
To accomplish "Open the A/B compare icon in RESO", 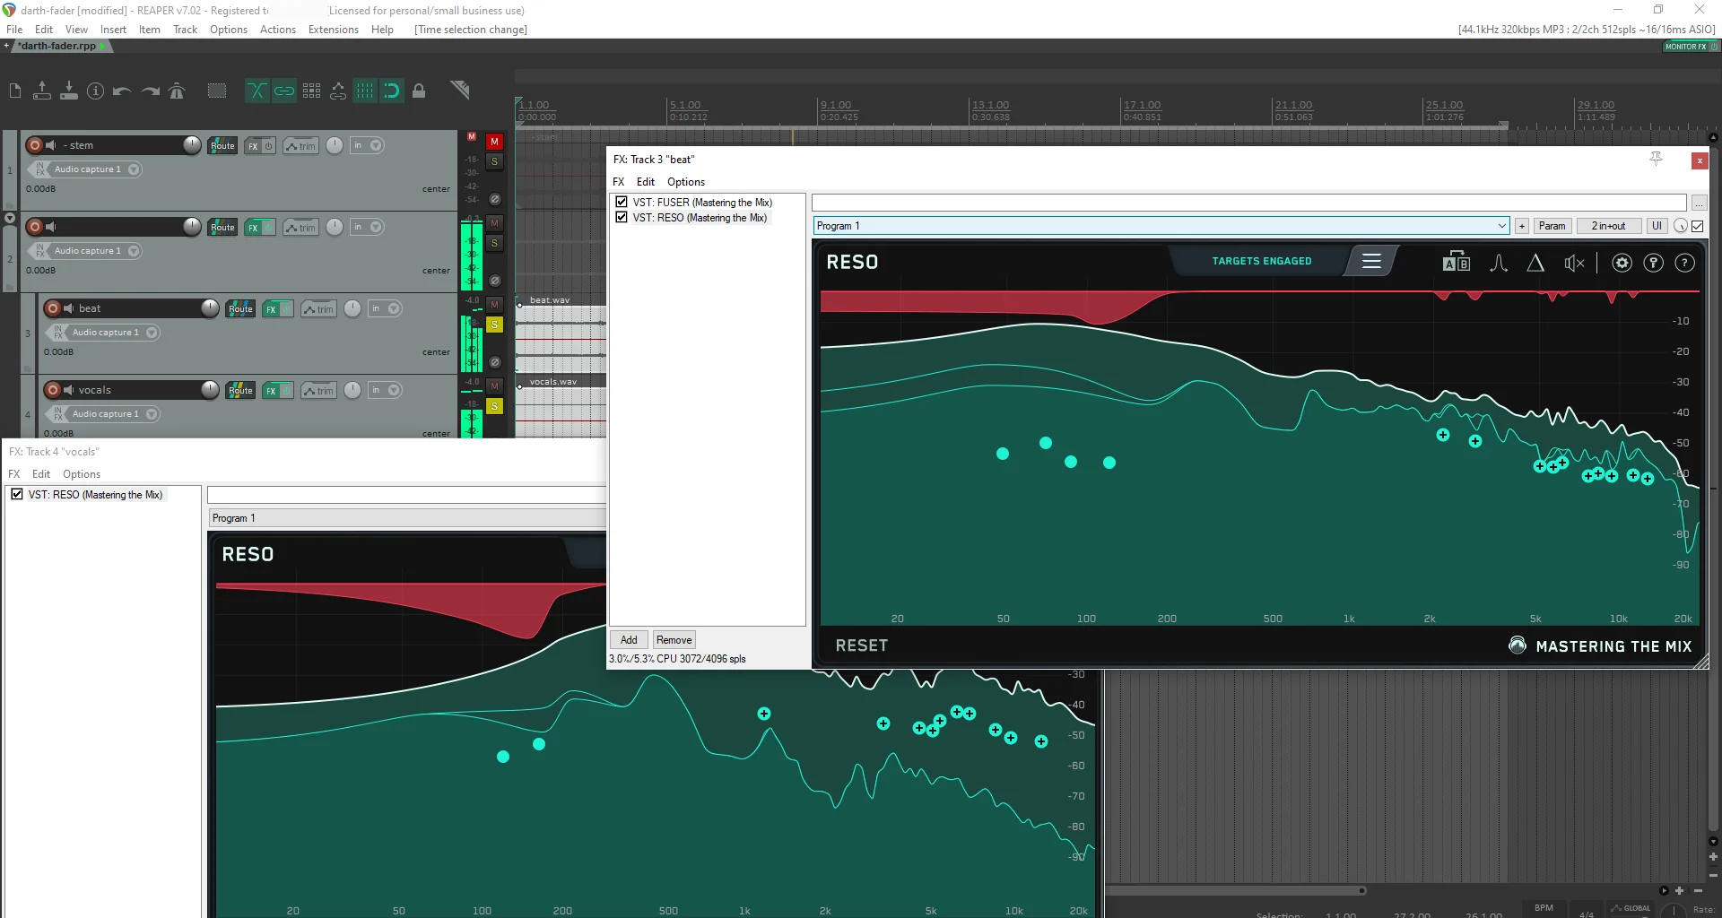I will (x=1456, y=263).
